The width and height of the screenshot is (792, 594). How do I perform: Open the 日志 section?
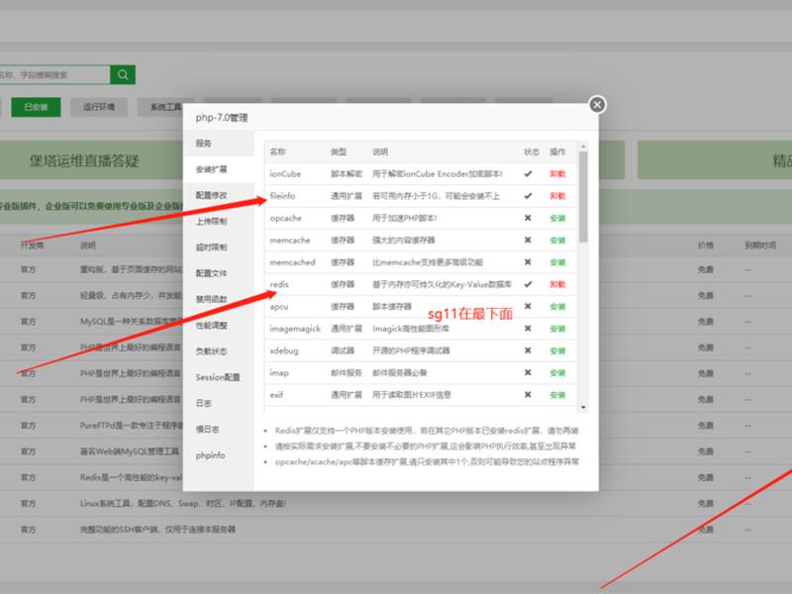(x=218, y=403)
